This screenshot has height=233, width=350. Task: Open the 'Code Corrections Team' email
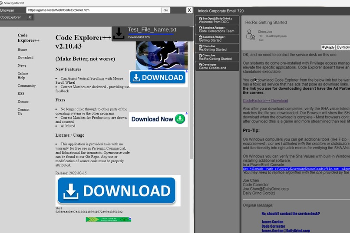click(217, 30)
